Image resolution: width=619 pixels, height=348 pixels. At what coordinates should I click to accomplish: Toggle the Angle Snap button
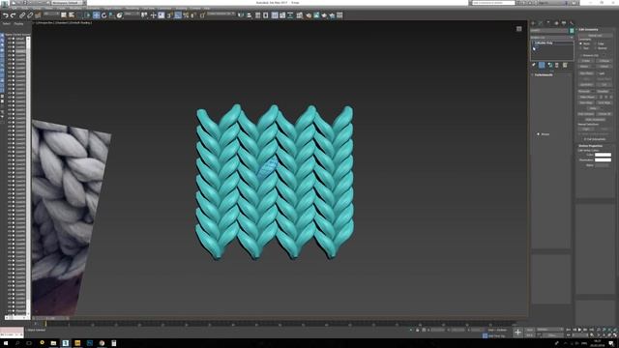178,15
